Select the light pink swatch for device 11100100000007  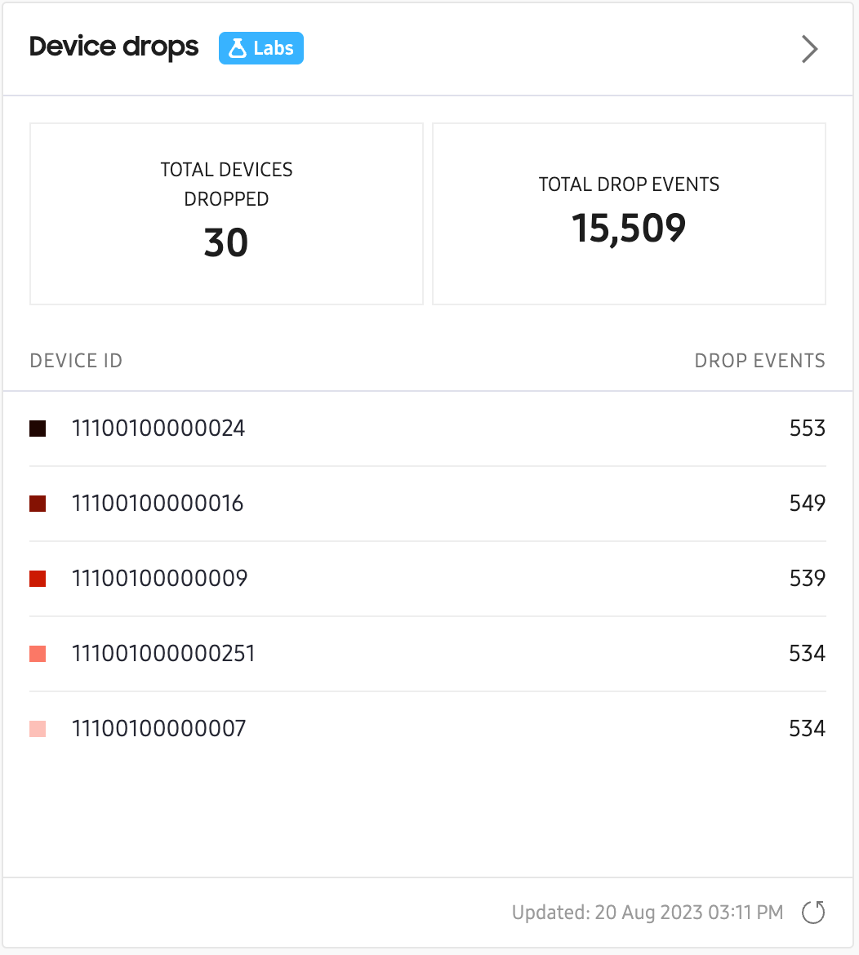click(38, 729)
